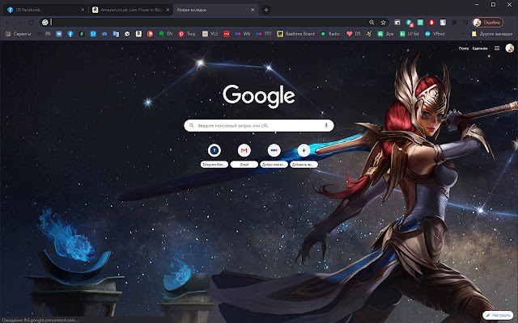This screenshot has height=323, width=518.
Task: Open the Telegram shortcut tile
Action: tap(214, 156)
